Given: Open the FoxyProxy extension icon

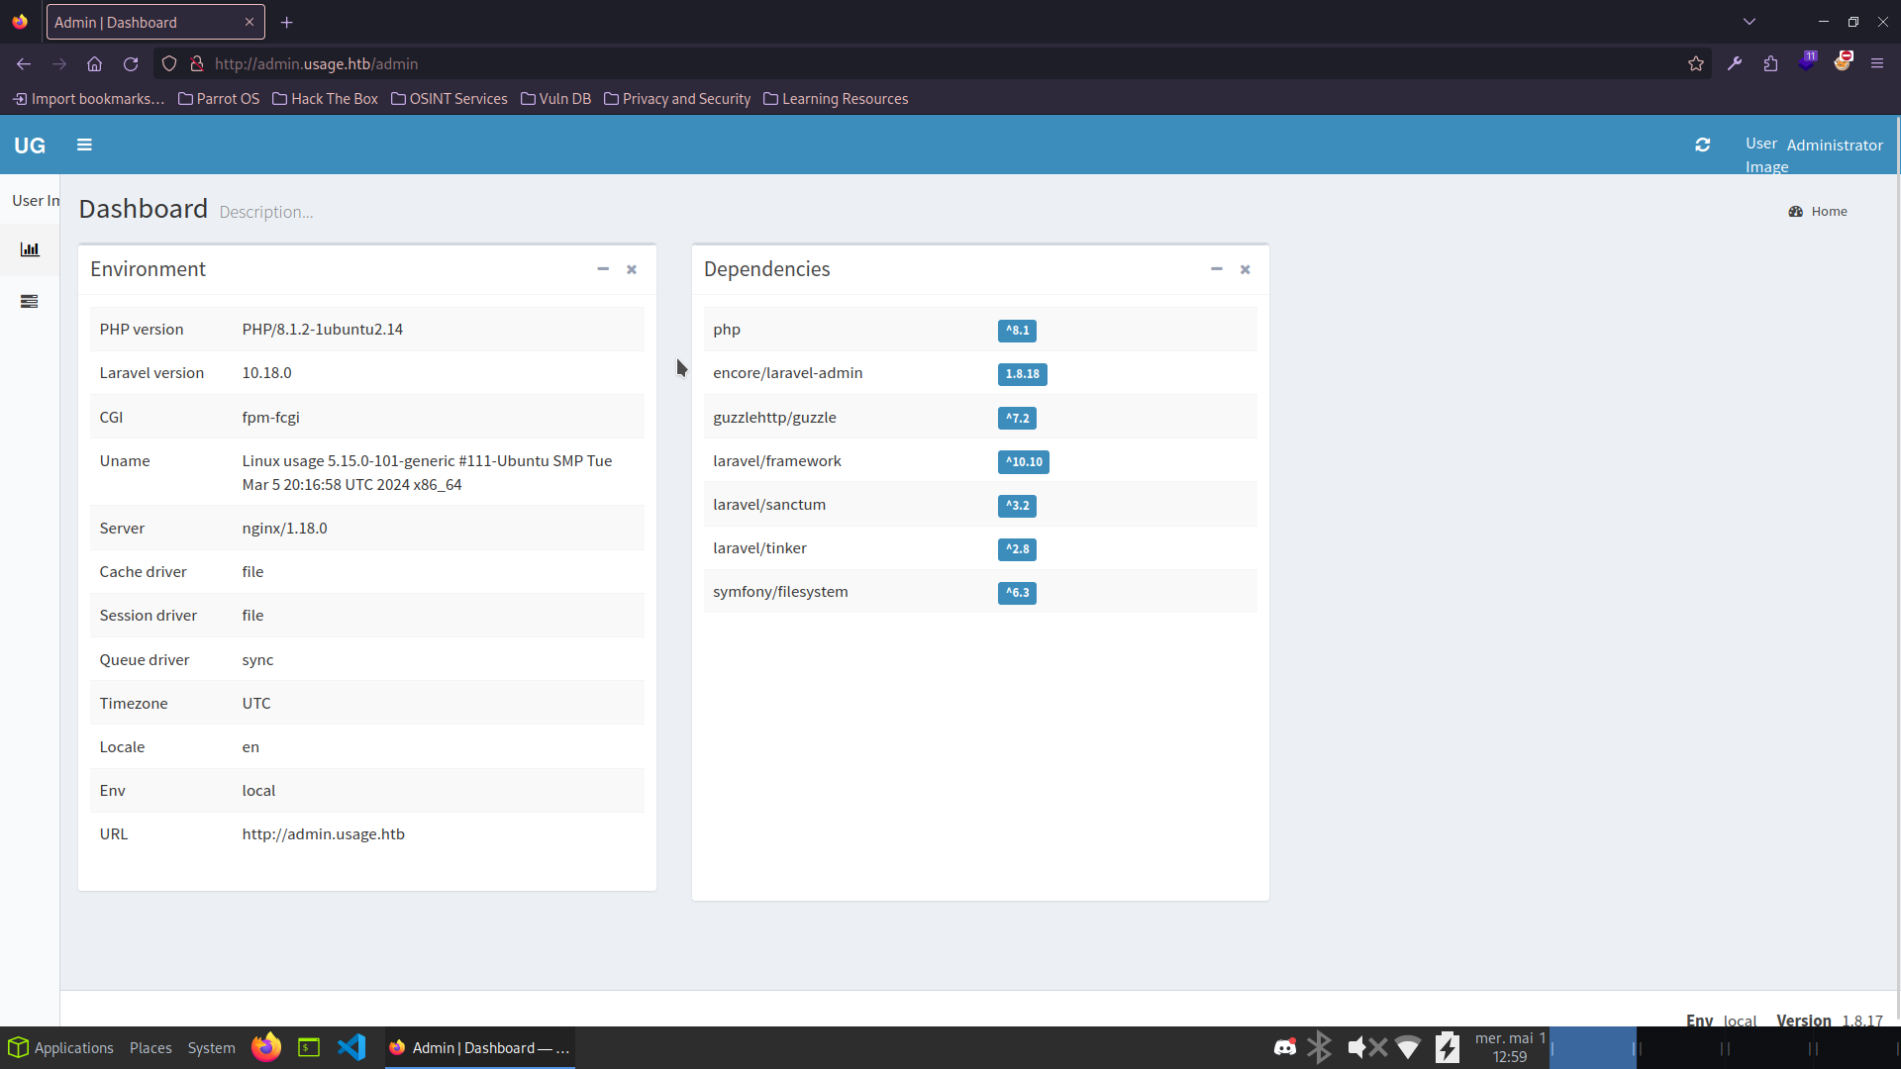Looking at the screenshot, I should [1844, 61].
